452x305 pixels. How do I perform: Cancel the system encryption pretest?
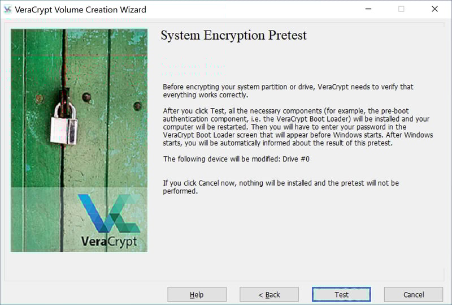414,294
